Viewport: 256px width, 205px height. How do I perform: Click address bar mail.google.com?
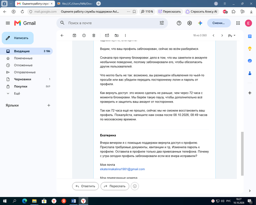[45, 12]
